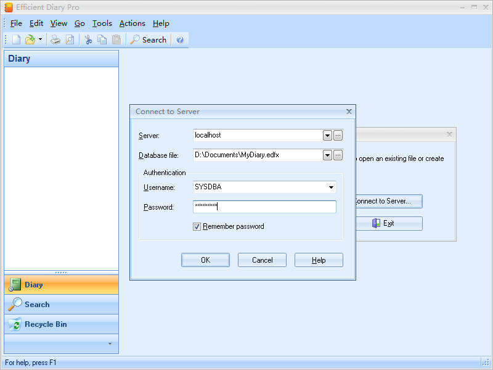Click the Copy toolbar icon
This screenshot has height=370, width=493.
click(x=102, y=39)
